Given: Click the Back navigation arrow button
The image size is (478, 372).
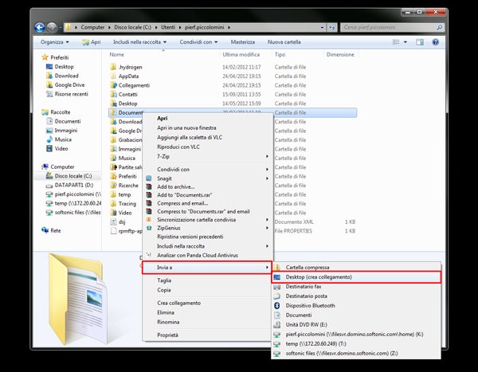Looking at the screenshot, I should (40, 27).
